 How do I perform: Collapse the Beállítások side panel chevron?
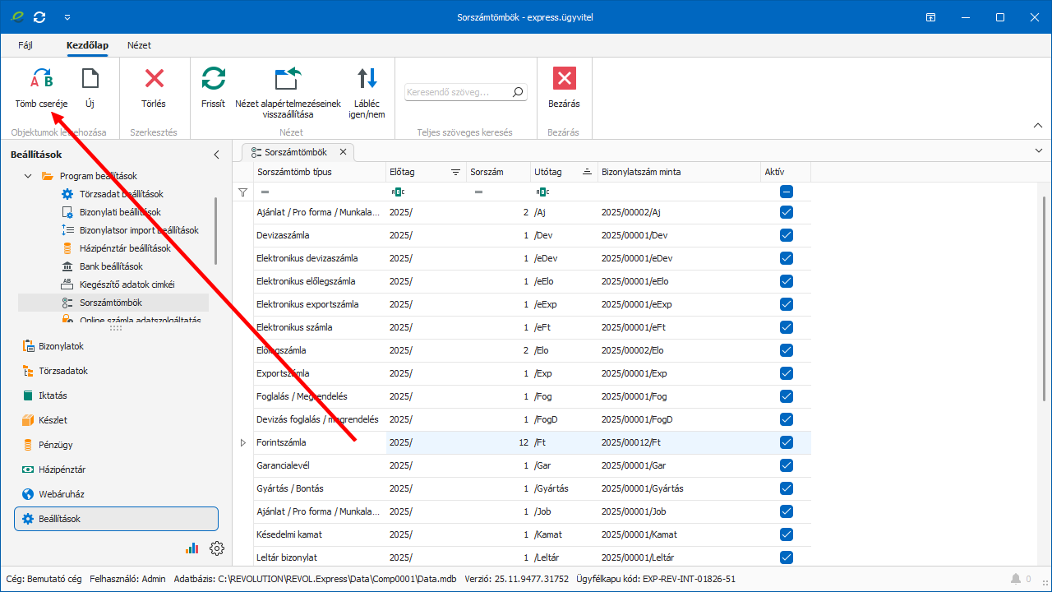click(217, 155)
